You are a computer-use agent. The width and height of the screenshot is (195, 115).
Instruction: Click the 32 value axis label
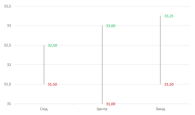9,65
